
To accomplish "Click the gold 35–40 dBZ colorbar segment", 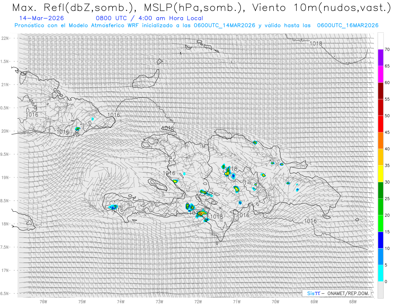I will [x=380, y=157].
